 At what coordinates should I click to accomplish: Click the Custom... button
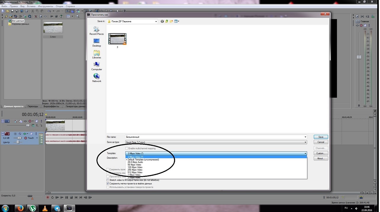[x=321, y=153]
